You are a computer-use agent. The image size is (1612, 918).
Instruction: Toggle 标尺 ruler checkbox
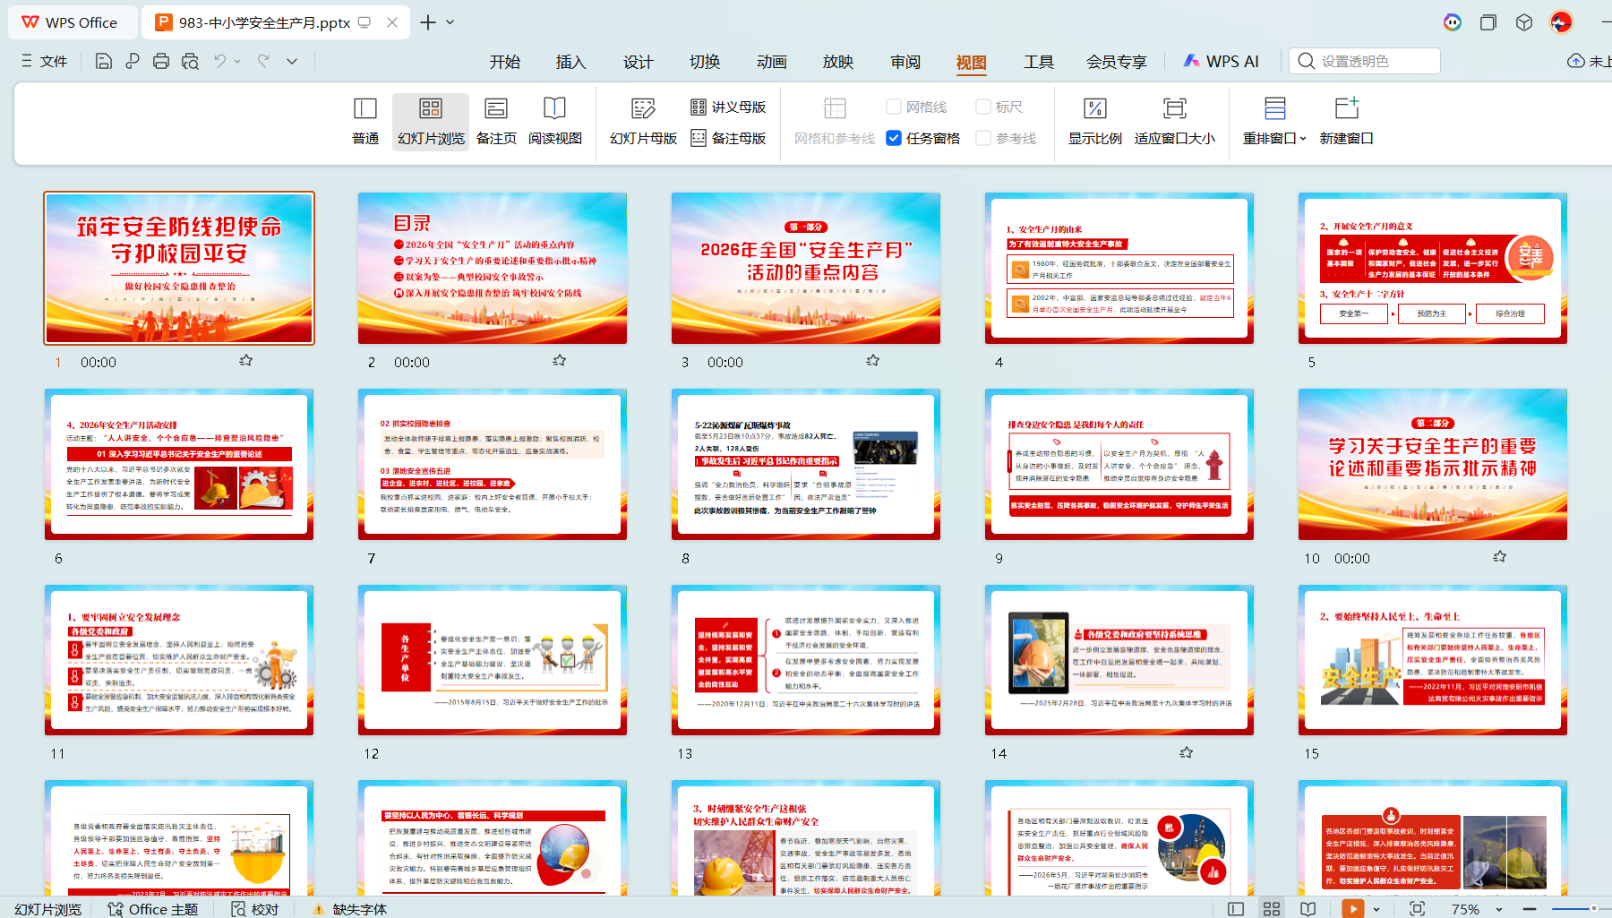(x=983, y=107)
